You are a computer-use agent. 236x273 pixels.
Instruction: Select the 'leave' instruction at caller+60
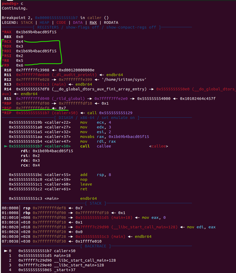point(86,184)
